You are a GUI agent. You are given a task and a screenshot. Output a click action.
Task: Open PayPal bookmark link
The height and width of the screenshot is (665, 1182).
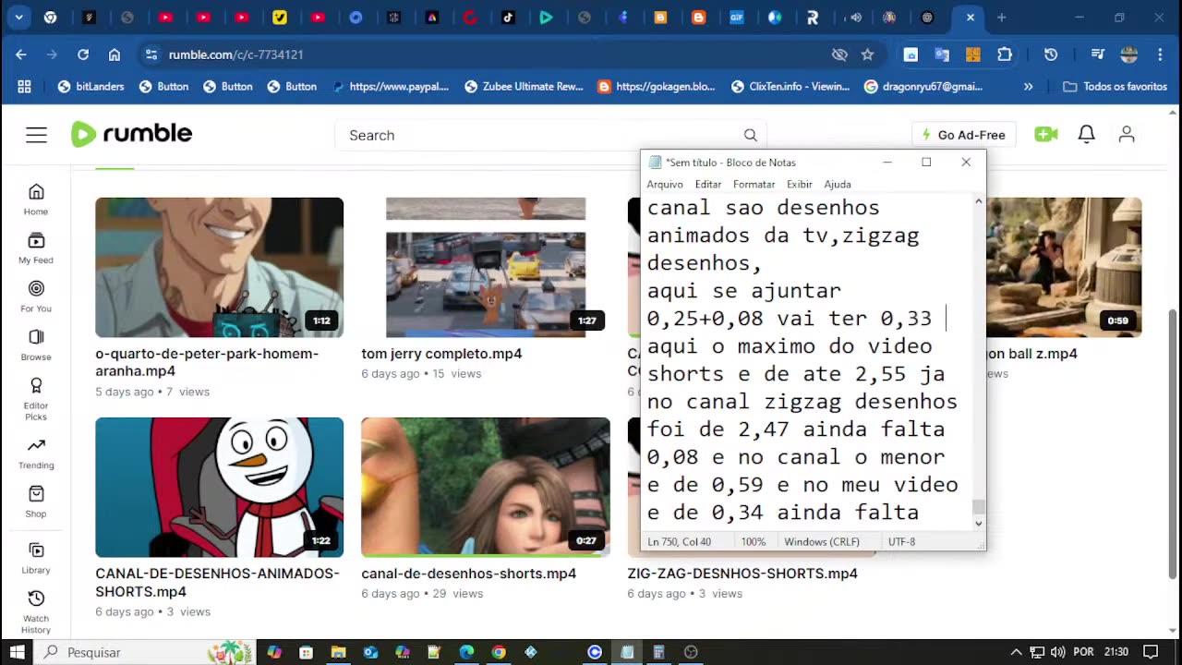point(391,86)
